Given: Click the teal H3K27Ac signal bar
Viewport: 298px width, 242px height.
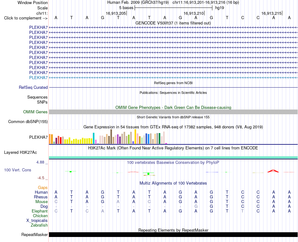Looking at the screenshot, I should pyautogui.click(x=173, y=157).
